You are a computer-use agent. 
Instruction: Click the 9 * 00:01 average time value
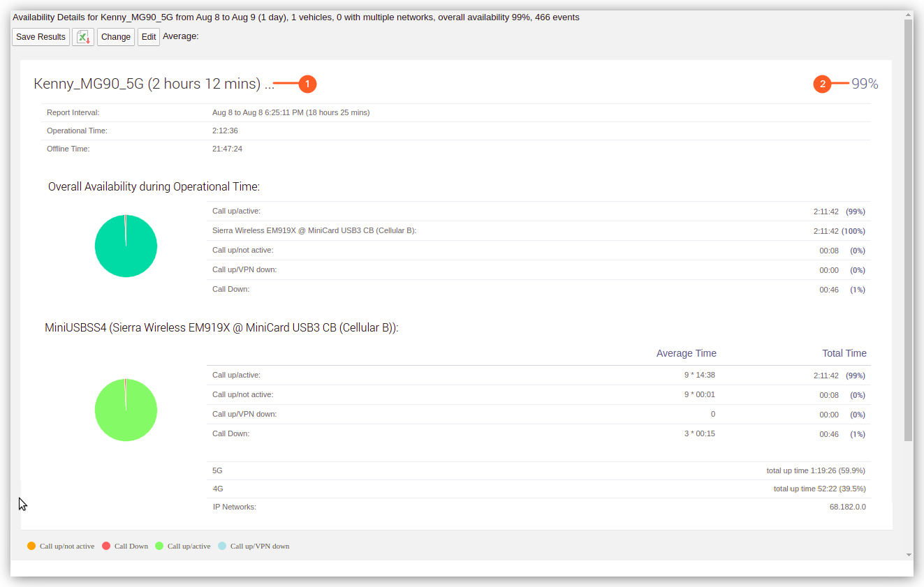tap(700, 394)
